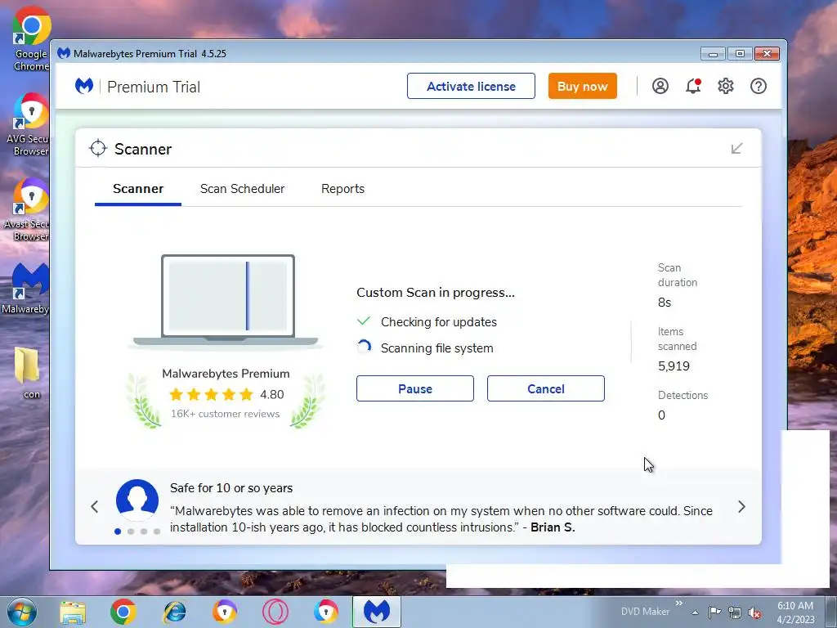Switch to the Scan Scheduler tab

(x=242, y=189)
